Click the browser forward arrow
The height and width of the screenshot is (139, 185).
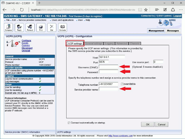pos(13,10)
